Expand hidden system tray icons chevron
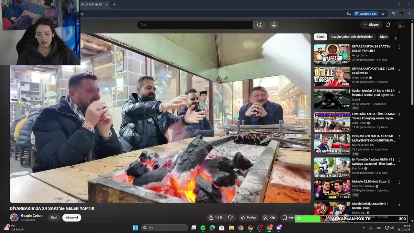This screenshot has width=414, height=233. [x=364, y=228]
